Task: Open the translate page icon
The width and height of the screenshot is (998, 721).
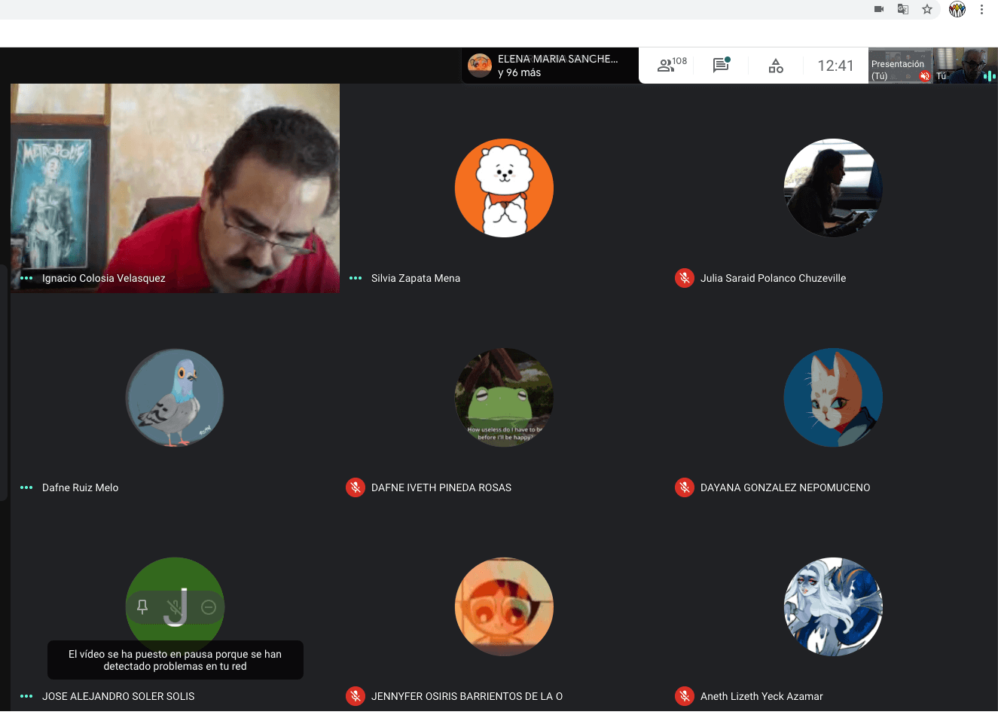Action: (902, 9)
